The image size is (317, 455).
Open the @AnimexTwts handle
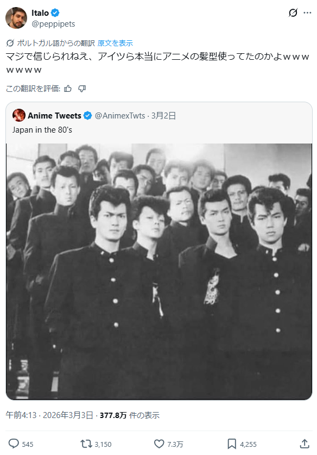(x=120, y=115)
